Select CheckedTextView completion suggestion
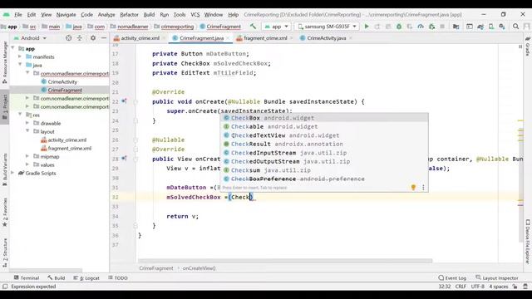The height and width of the screenshot is (299, 532). (324, 135)
